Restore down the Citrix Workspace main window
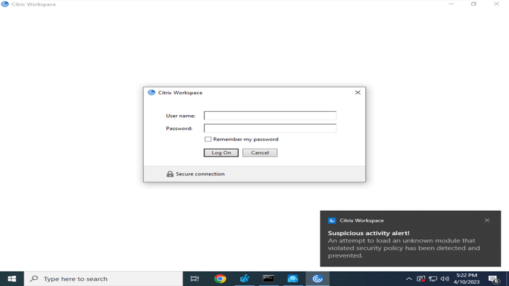 [474, 4]
